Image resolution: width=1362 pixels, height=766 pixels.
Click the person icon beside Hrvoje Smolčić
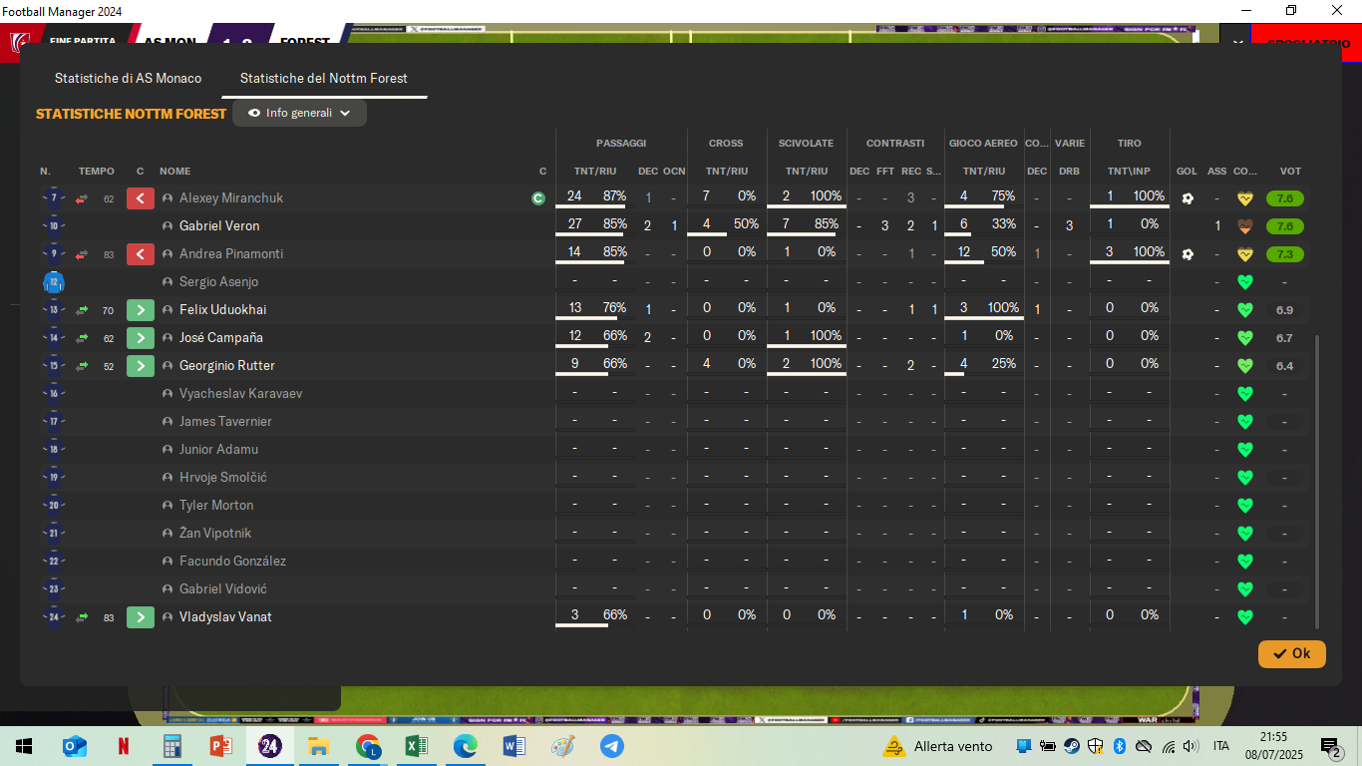click(168, 478)
